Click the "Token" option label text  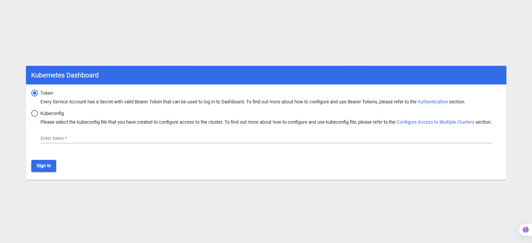coord(47,93)
